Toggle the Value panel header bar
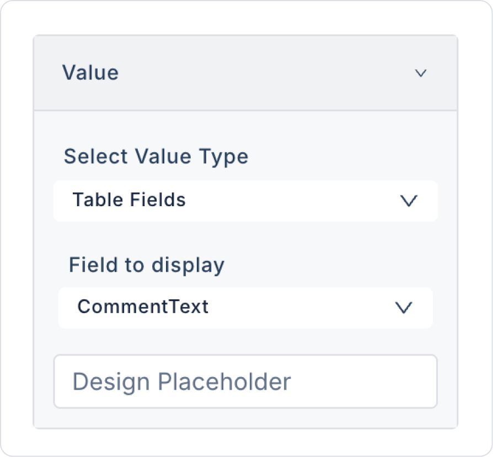 click(245, 73)
